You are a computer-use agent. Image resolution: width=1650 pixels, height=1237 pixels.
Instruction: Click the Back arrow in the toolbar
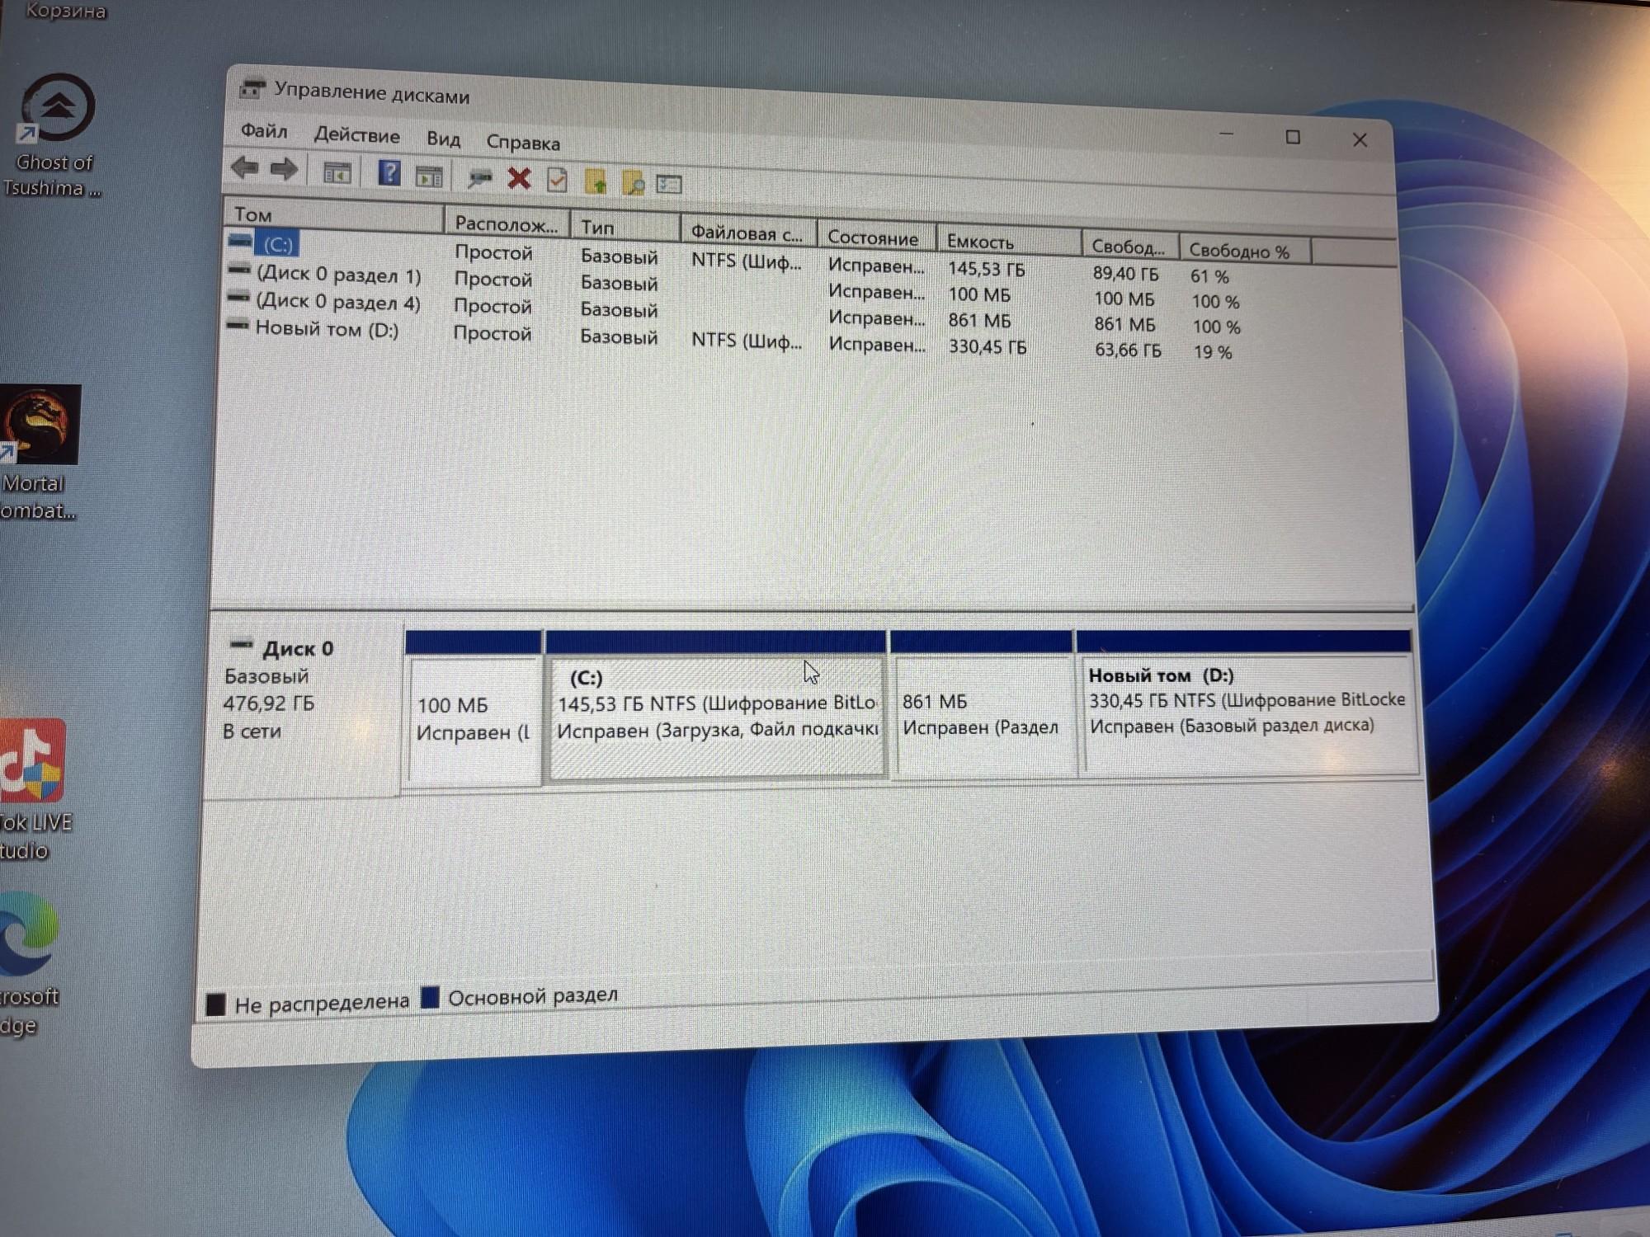coord(245,168)
